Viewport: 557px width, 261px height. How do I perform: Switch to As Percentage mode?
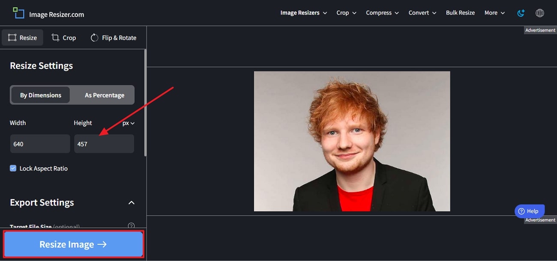(105, 95)
